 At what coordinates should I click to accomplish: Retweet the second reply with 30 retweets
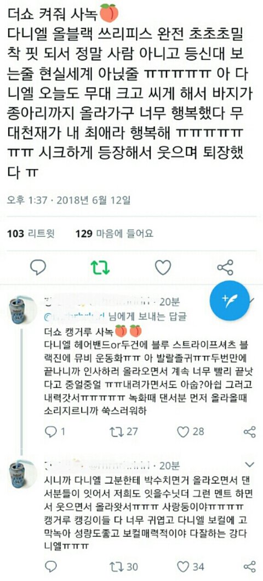click(x=124, y=567)
